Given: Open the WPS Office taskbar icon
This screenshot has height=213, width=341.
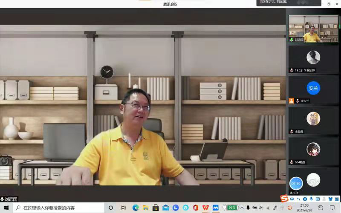Looking at the screenshot, I should (x=206, y=207).
